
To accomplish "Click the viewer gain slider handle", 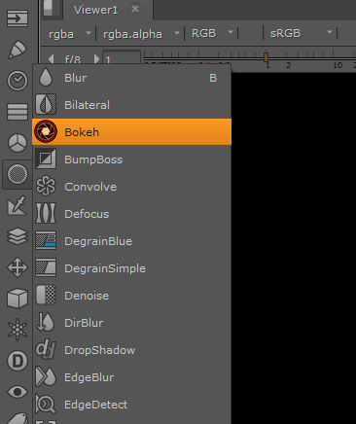I will coord(266,57).
